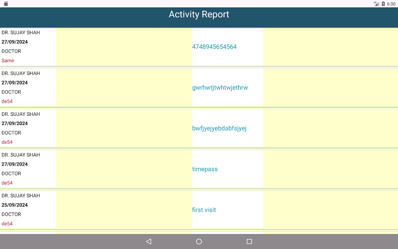Tap DOCTOR label in the first visit row

11,214
